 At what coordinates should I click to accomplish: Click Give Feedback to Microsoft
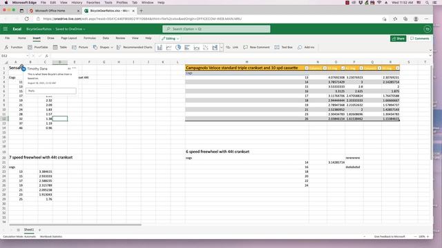(x=390, y=237)
